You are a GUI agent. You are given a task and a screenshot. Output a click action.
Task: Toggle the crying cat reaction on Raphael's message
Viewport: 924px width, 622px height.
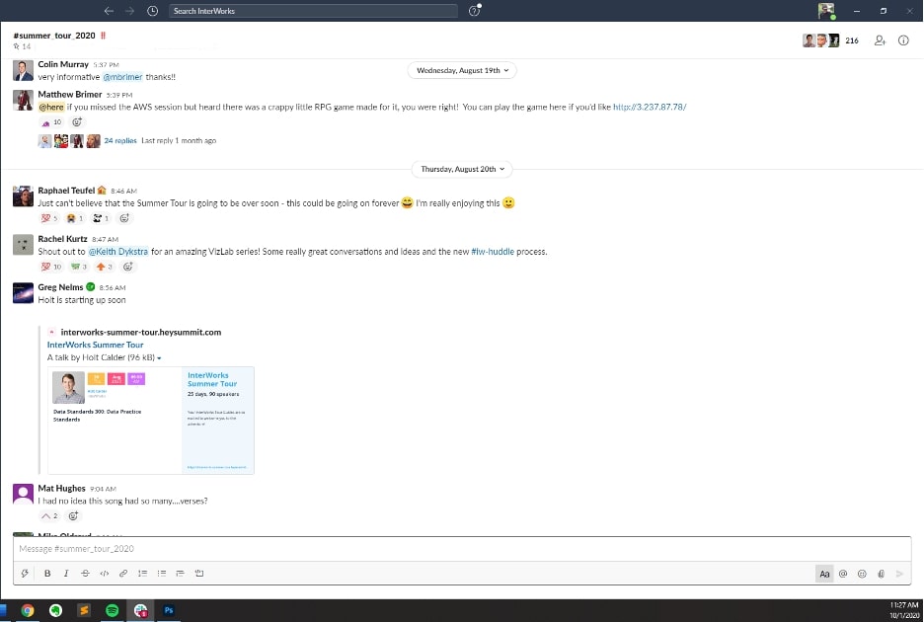click(75, 218)
